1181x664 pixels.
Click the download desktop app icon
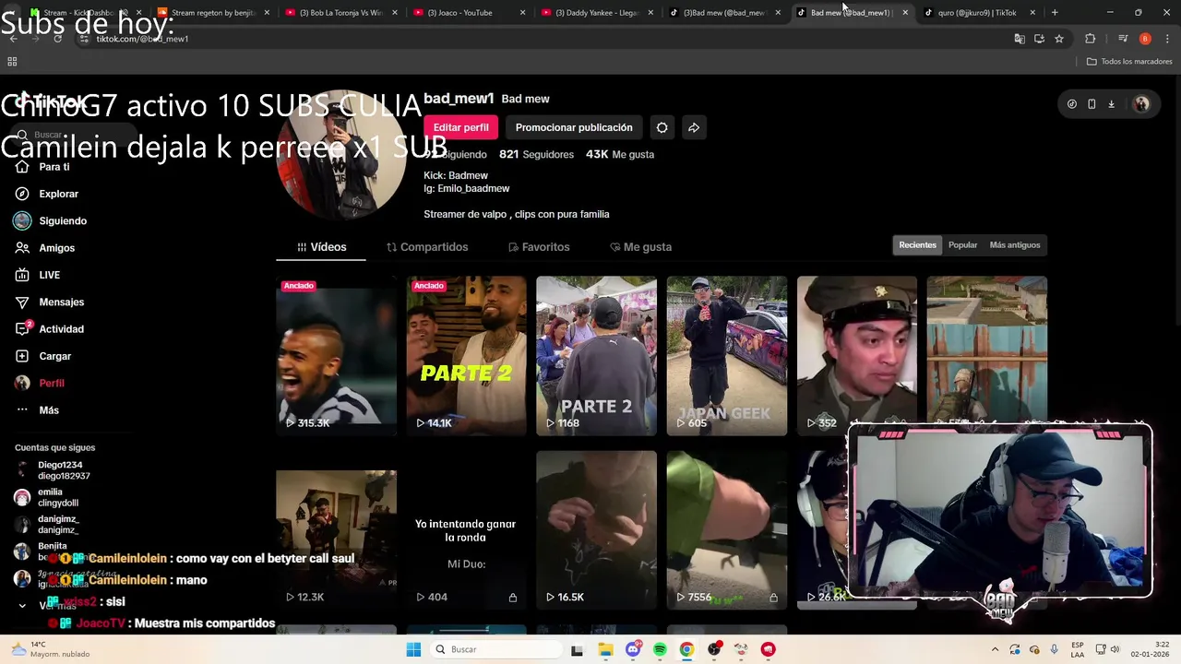1111,104
